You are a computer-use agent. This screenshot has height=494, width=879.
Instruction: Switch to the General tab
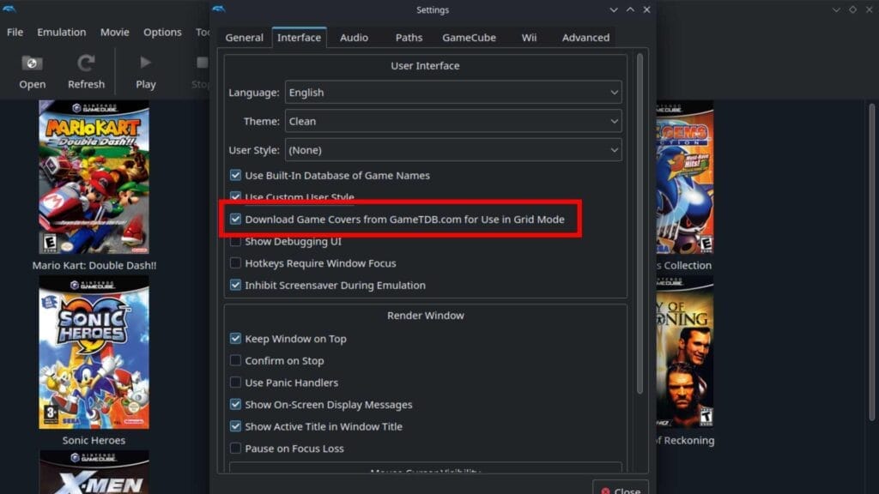point(245,38)
